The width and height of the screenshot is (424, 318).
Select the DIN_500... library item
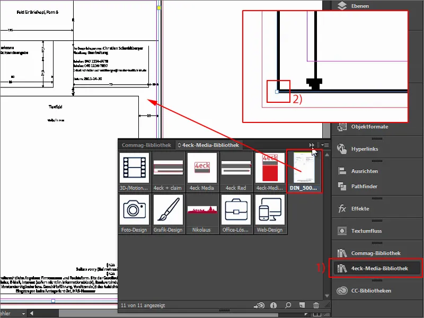click(x=304, y=172)
